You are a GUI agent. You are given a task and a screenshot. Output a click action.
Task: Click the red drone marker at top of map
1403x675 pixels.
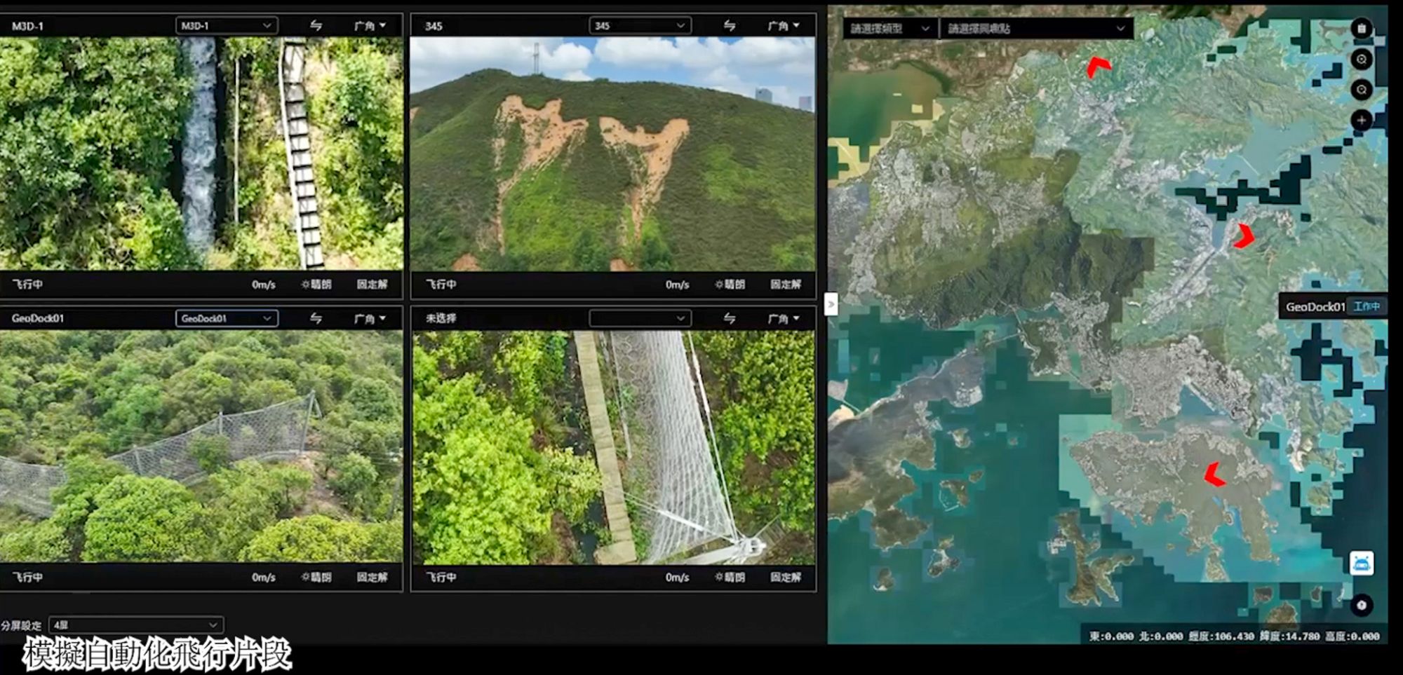(x=1097, y=67)
